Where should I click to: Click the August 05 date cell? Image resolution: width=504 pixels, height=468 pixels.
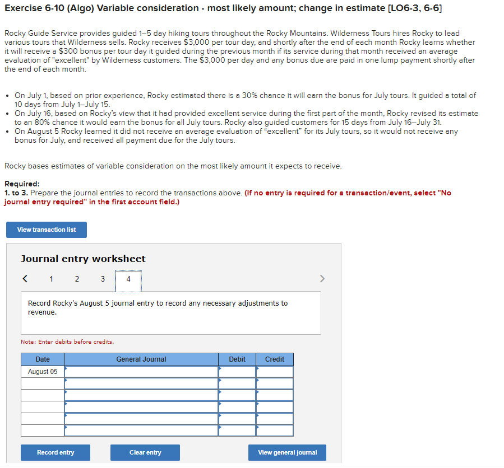tap(42, 371)
